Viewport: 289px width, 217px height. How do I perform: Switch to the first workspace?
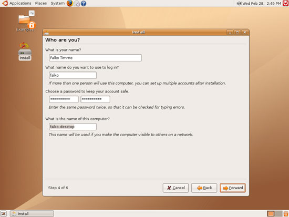271,214
